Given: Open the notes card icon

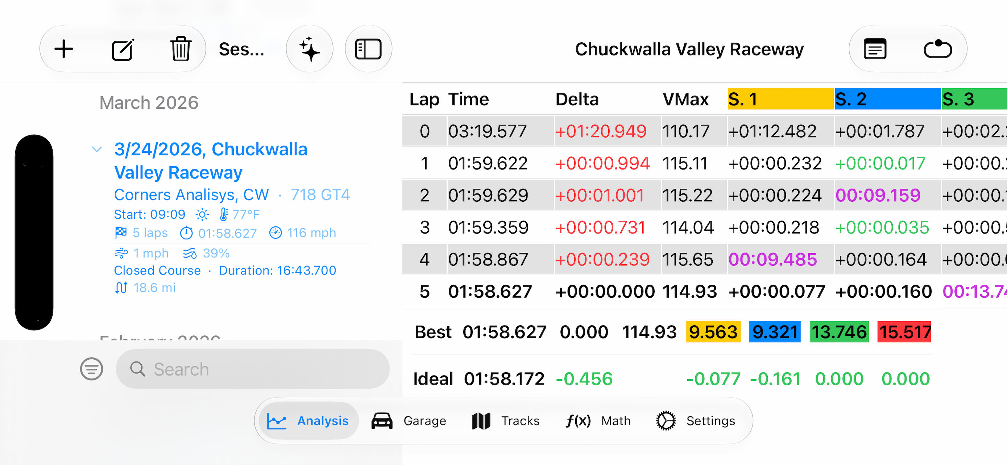Looking at the screenshot, I should [875, 49].
